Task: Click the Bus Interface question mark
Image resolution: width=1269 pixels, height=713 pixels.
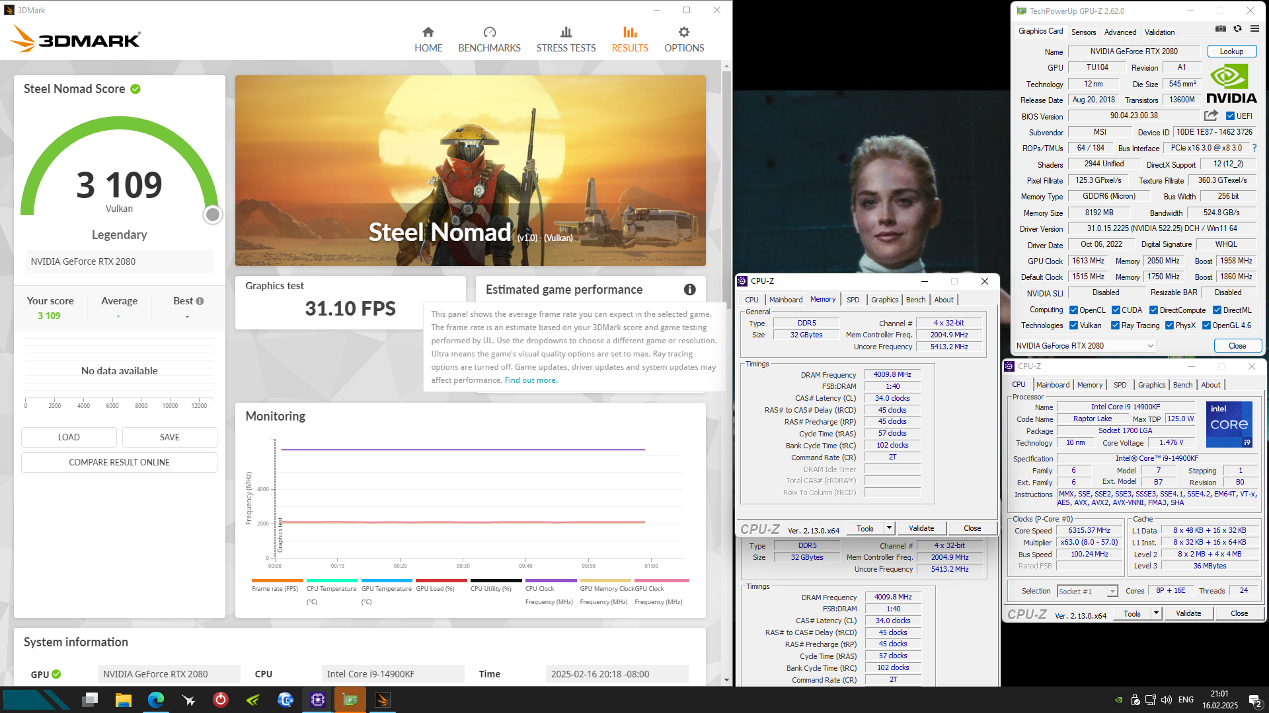Action: pos(1254,148)
